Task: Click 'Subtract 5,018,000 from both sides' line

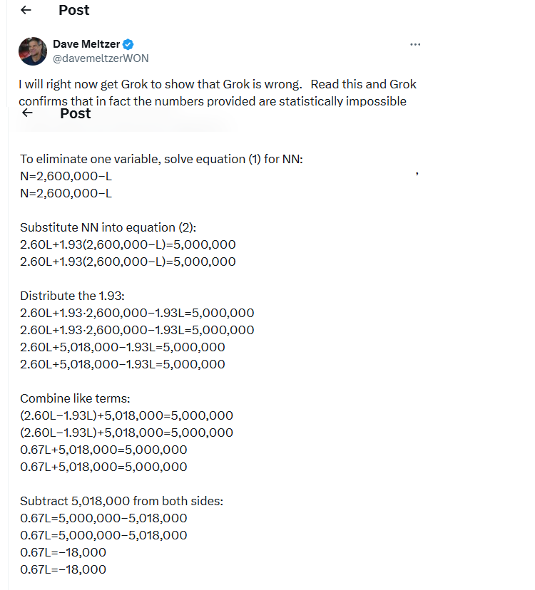Action: (x=121, y=501)
